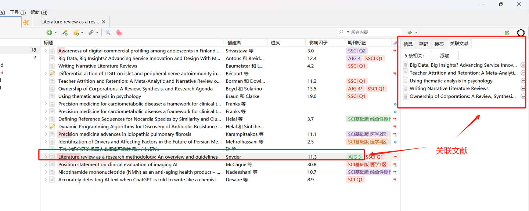Expand the Position statement on clinical evaluation row
Image resolution: width=529 pixels, height=211 pixels.
[46, 165]
